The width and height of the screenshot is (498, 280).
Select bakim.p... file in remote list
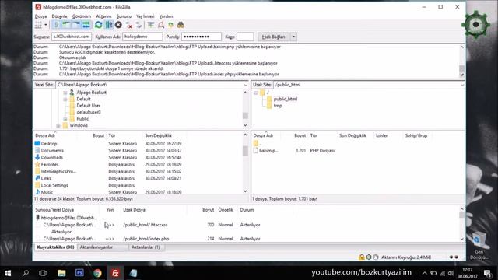pyautogui.click(x=268, y=150)
